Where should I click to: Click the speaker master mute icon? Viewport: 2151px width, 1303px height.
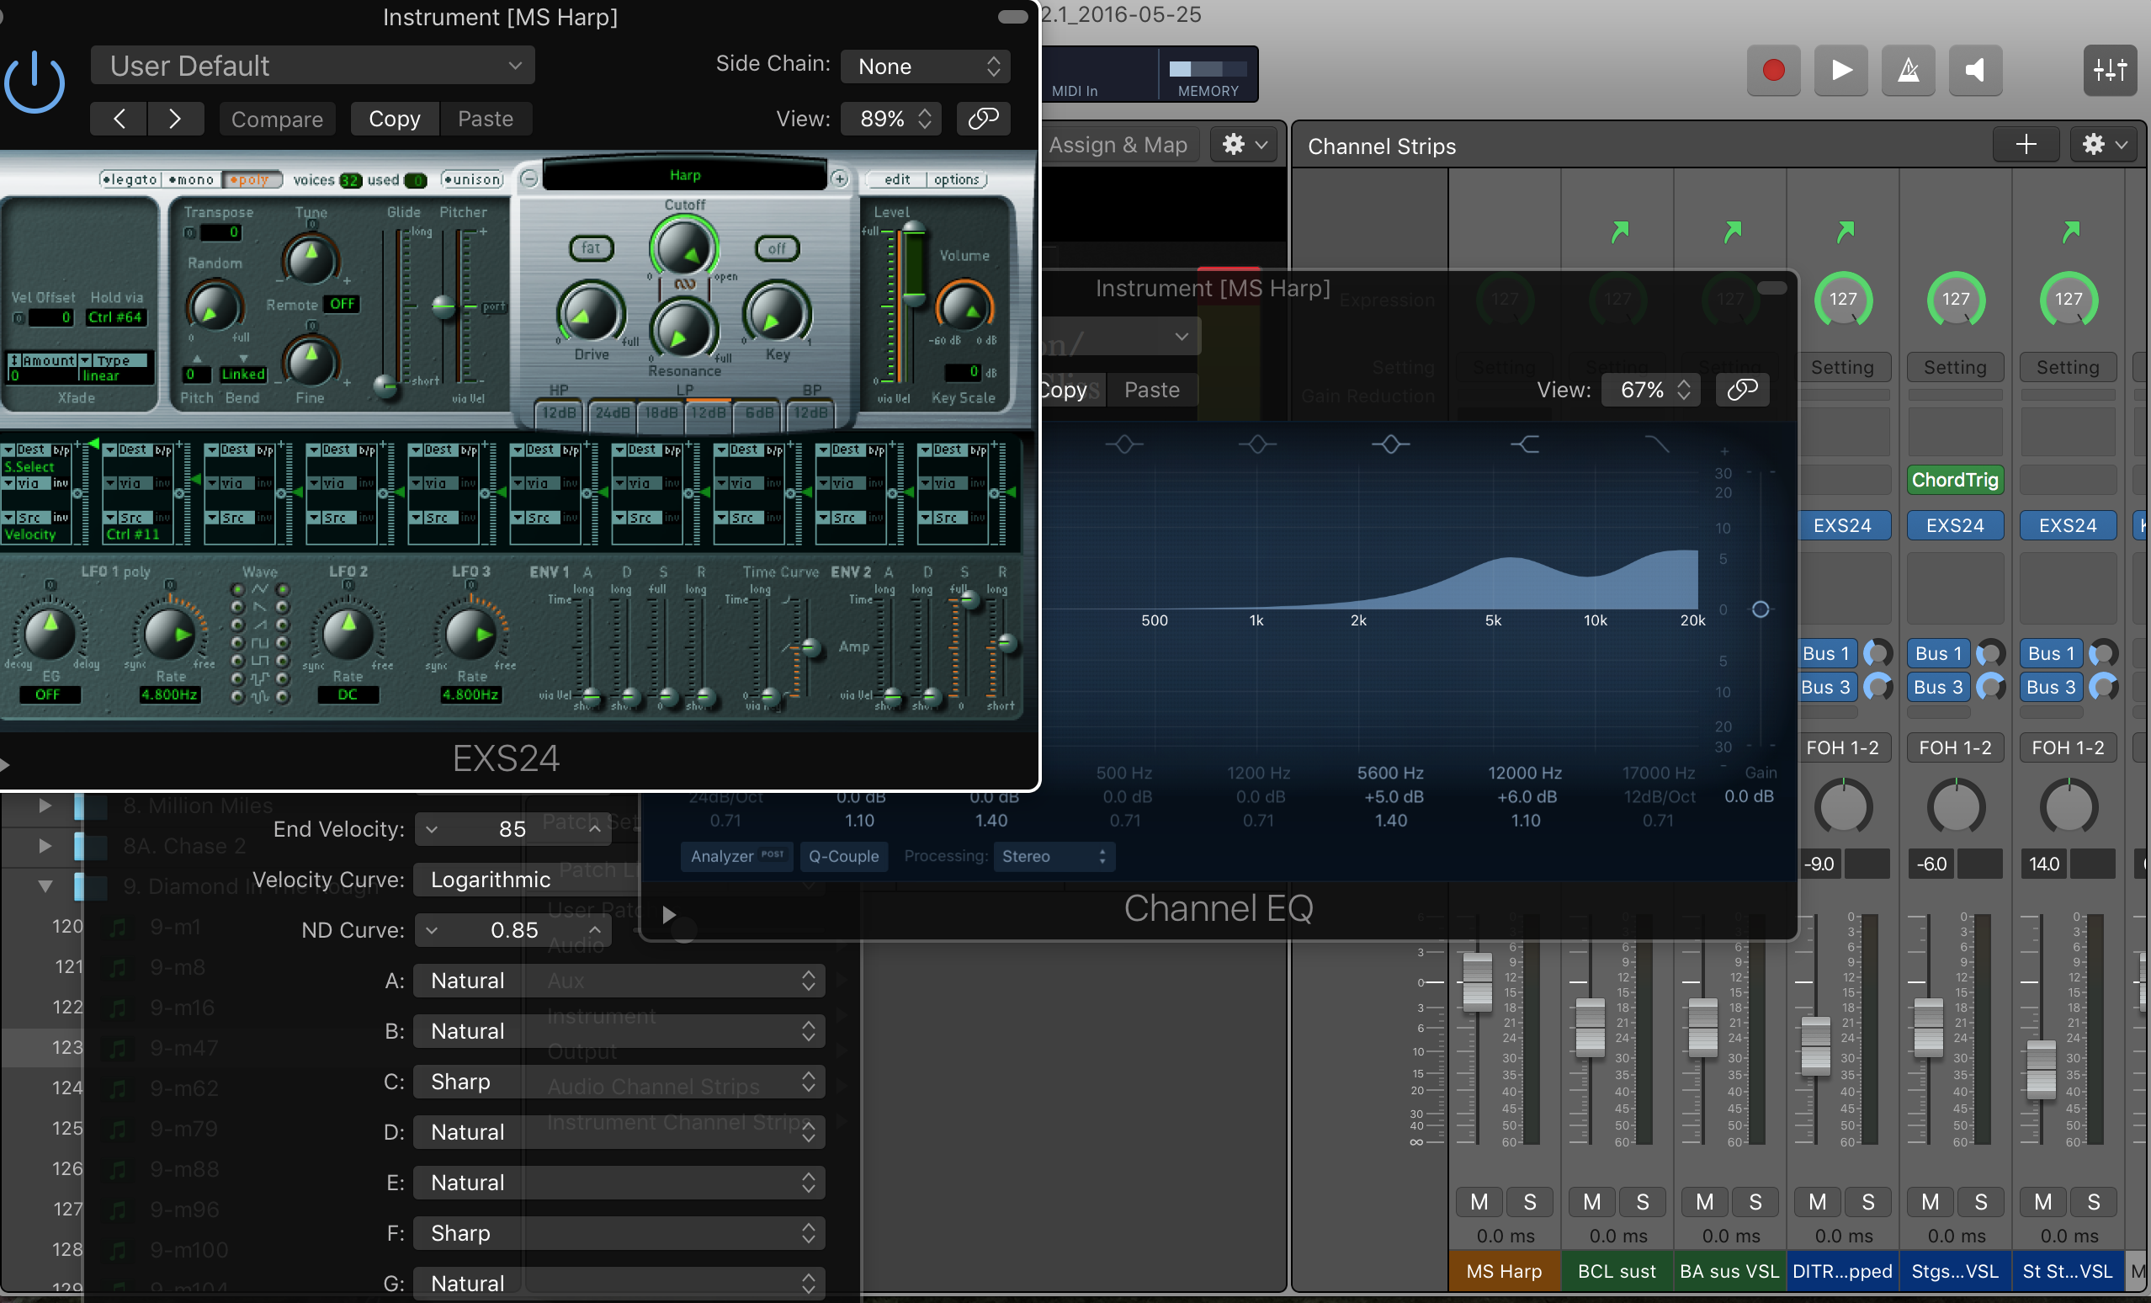1974,70
